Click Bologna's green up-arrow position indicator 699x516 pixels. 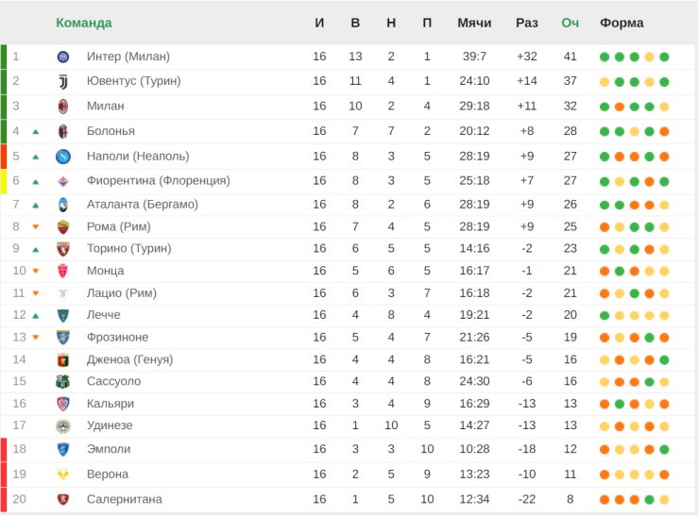point(36,132)
